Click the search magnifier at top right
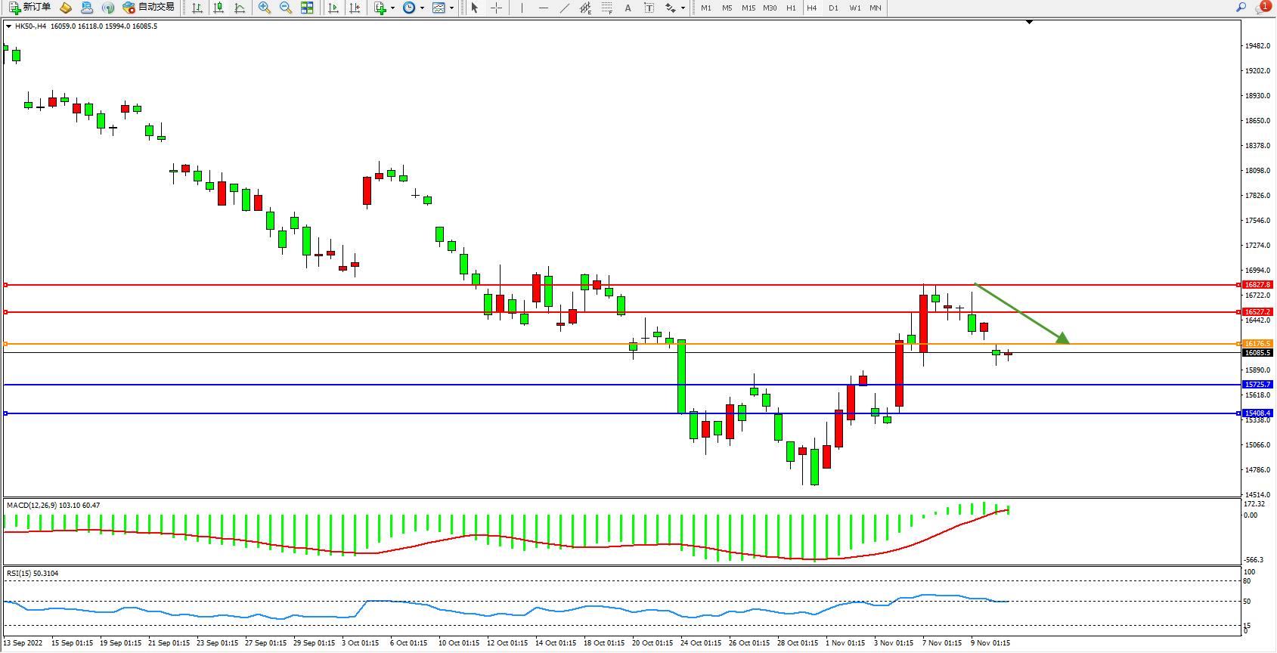This screenshot has width=1277, height=653. point(1241,8)
